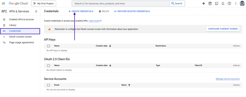Open the user account avatar
The image size is (246, 97).
point(242,3)
